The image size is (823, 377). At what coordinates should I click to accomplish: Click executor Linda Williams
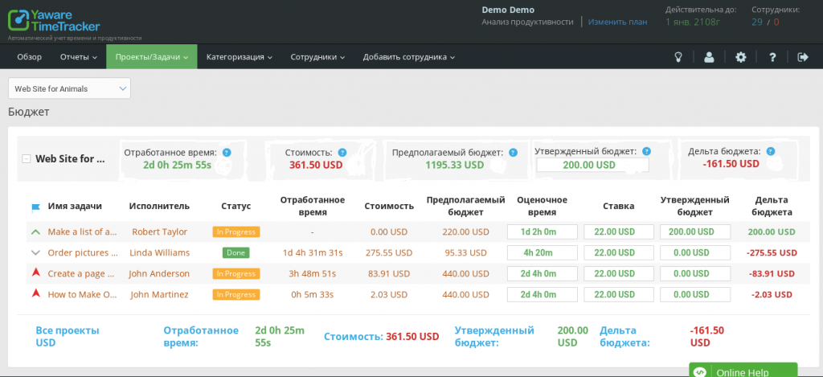(x=160, y=252)
